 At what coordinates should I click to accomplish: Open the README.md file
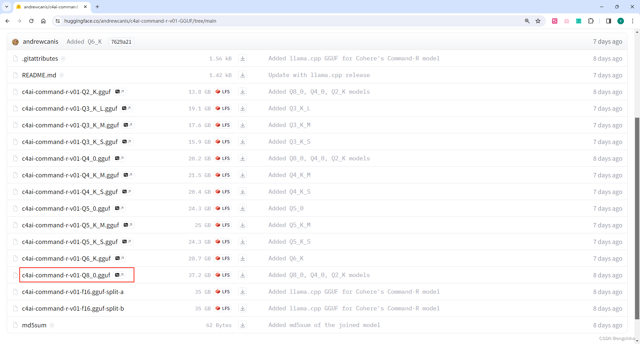[x=39, y=75]
